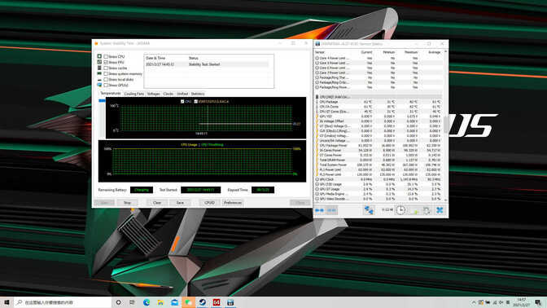The image size is (547, 308).
Task: Click the HWiNFO title bar app icon
Action: point(317,44)
